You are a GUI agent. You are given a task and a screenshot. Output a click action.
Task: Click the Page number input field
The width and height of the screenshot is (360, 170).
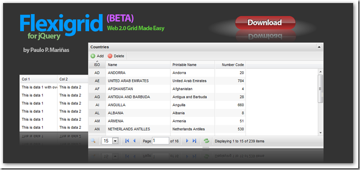coord(161,141)
